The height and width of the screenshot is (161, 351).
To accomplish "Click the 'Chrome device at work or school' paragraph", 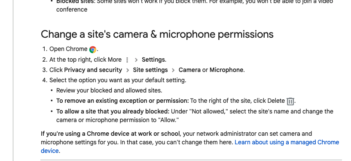I will coord(190,142).
